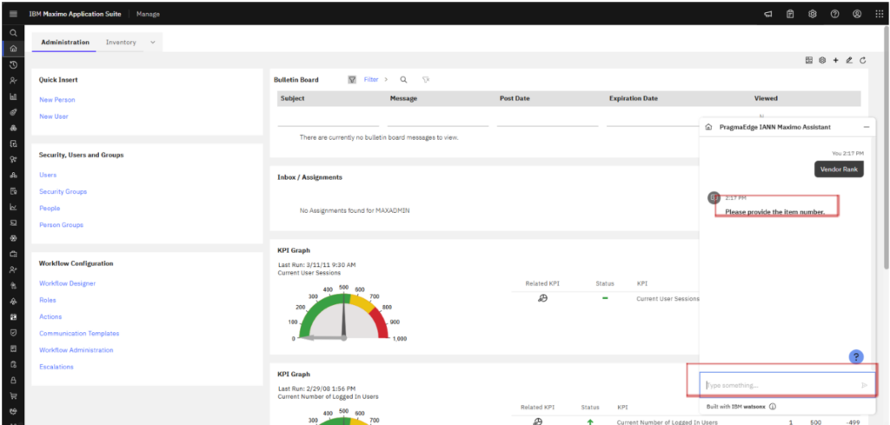
Task: Refresh the Start Center with circular arrow
Action: tap(863, 60)
